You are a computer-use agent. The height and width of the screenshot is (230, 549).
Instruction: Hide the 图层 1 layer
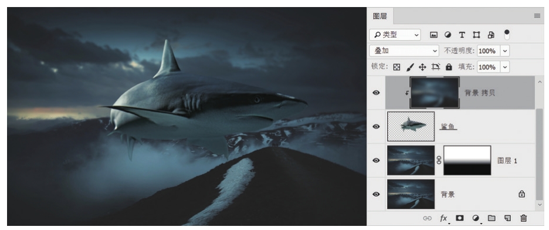tap(376, 160)
